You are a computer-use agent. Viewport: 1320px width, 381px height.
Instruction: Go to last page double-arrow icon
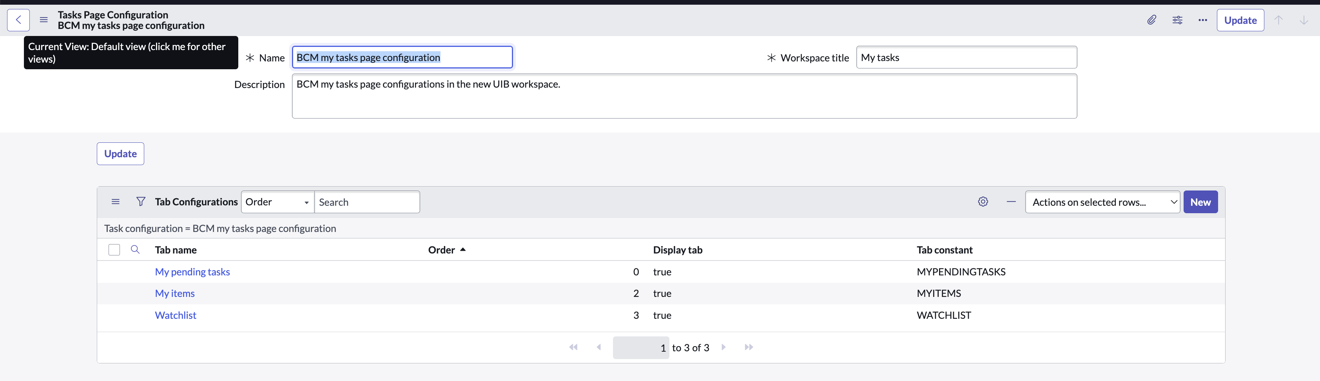(749, 347)
